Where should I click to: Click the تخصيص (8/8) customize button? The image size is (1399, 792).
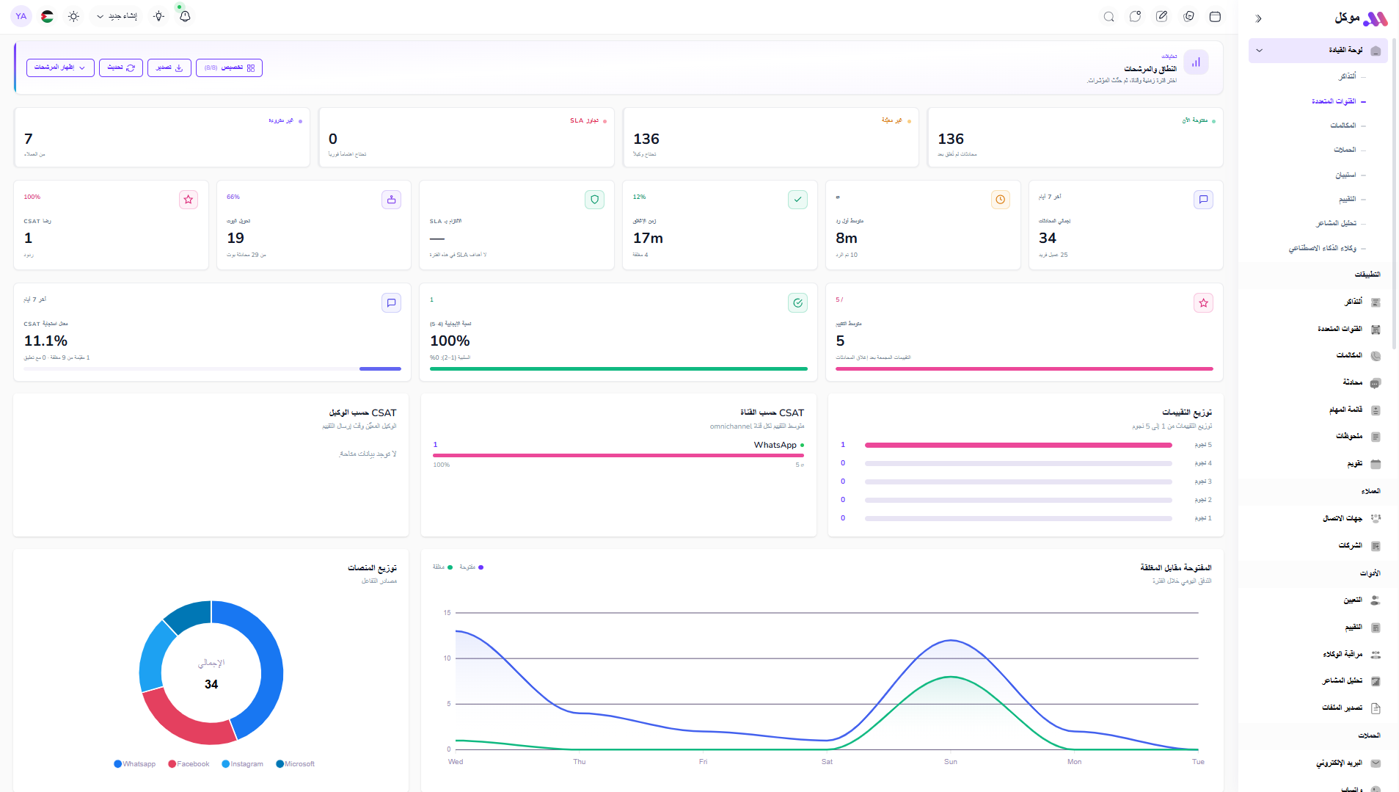229,68
